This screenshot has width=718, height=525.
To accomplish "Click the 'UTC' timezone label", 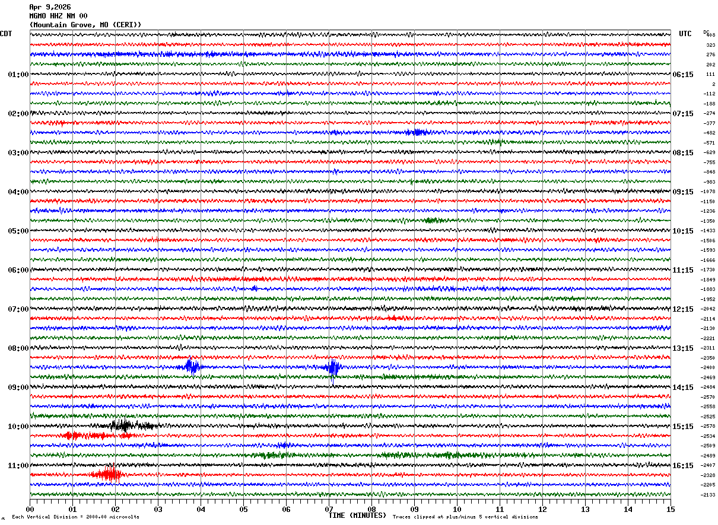I will point(685,34).
